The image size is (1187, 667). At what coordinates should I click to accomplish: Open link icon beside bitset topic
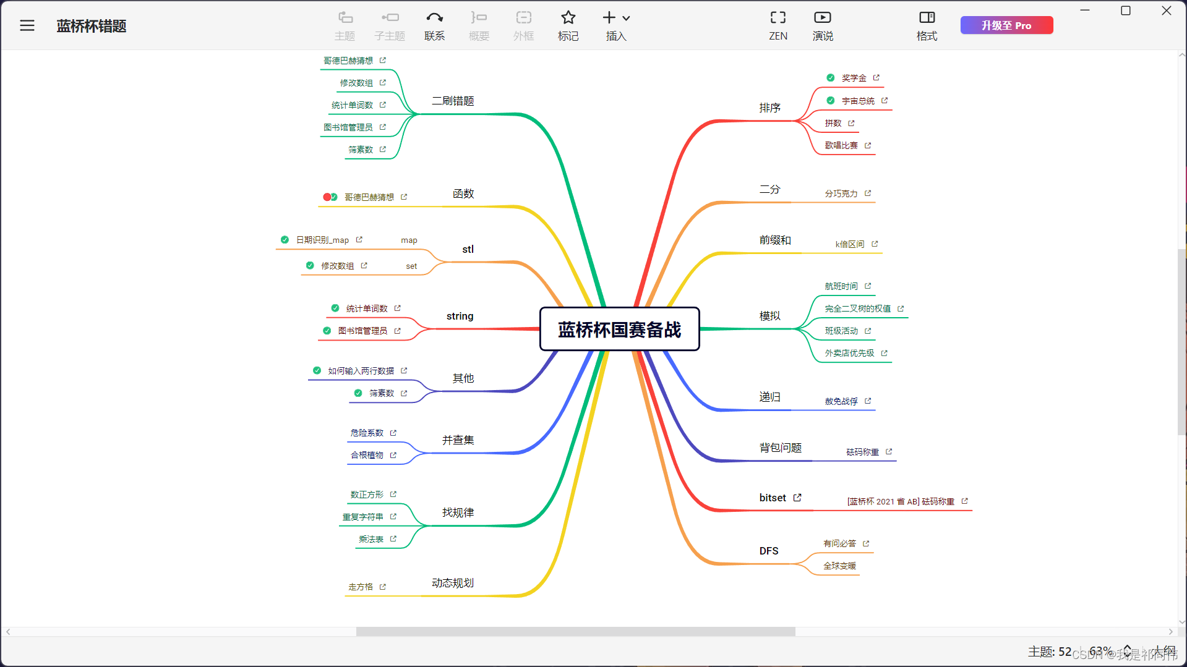(797, 498)
